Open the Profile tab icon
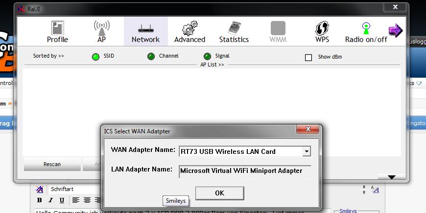 coord(57,31)
